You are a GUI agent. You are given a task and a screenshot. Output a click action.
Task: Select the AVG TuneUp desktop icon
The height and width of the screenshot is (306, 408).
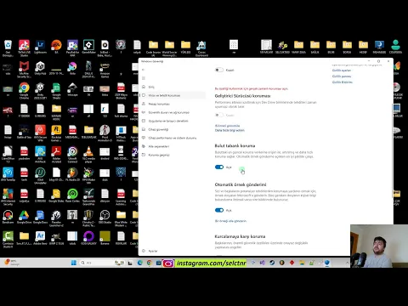coord(8,174)
